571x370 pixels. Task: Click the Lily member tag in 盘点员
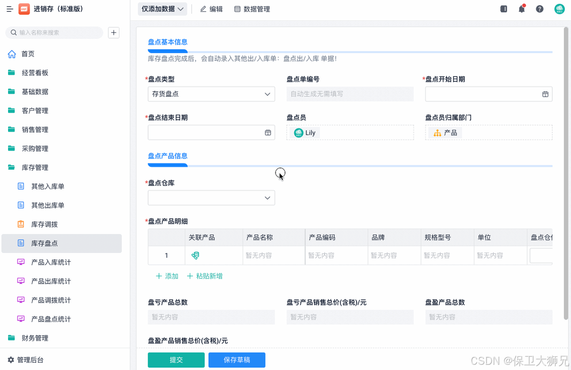tap(305, 133)
